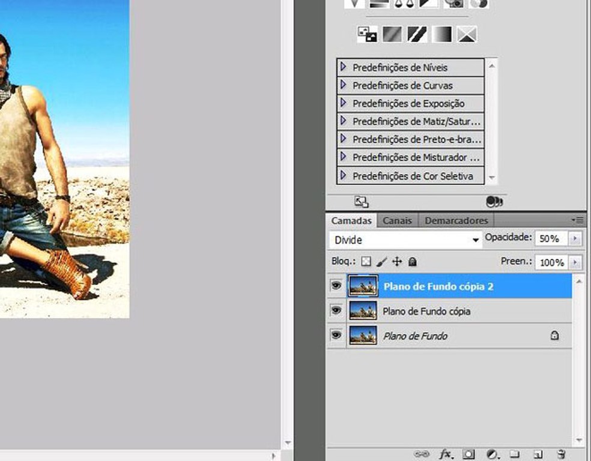Viewport: 591px width, 461px height.
Task: Click thumbnail of Plano de Fundo cópia
Action: (x=363, y=311)
